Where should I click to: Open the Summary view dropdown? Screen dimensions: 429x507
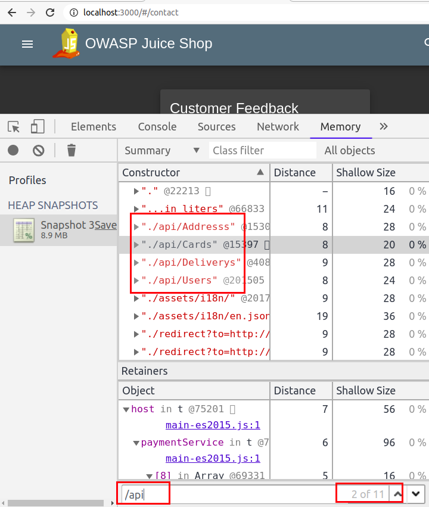(162, 150)
